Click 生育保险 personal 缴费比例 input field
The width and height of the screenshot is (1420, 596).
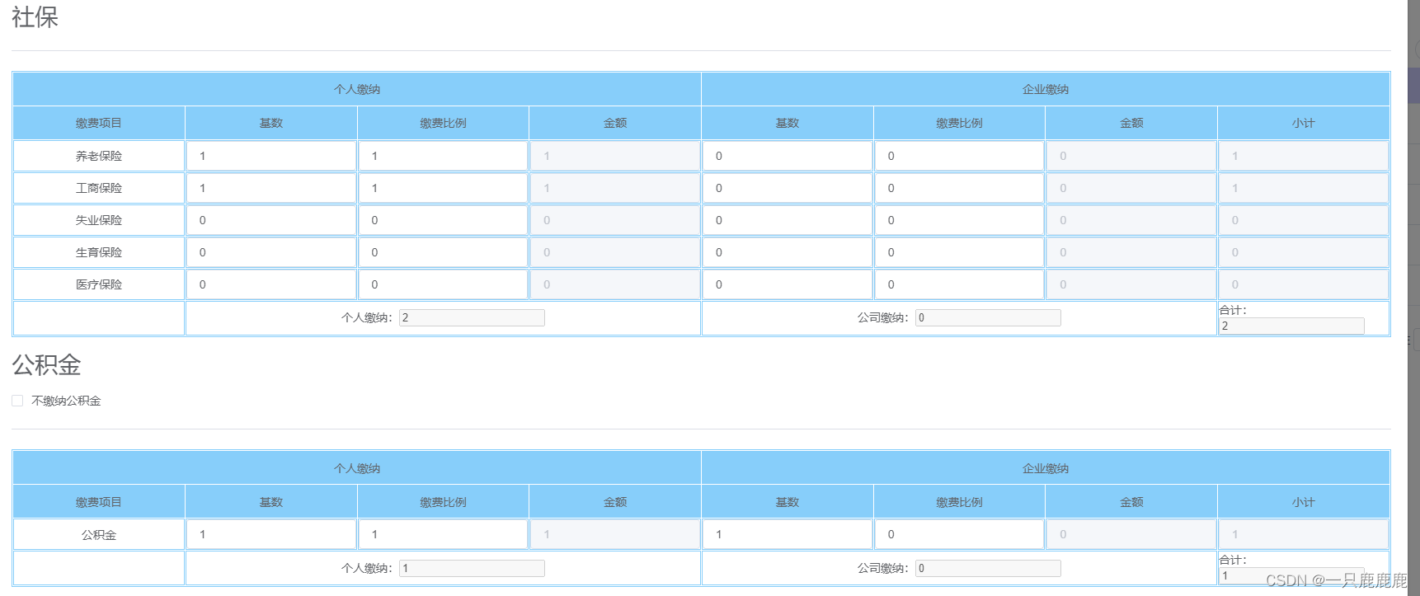(x=443, y=252)
